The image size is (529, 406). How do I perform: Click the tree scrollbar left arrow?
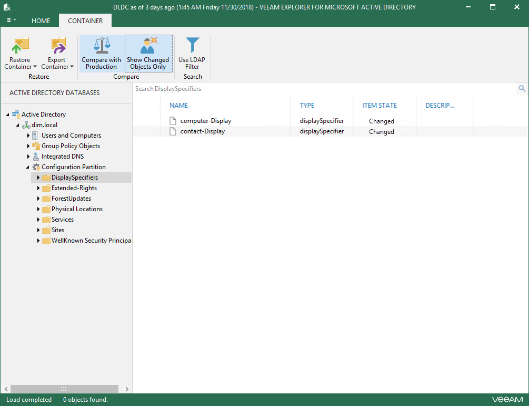6,389
